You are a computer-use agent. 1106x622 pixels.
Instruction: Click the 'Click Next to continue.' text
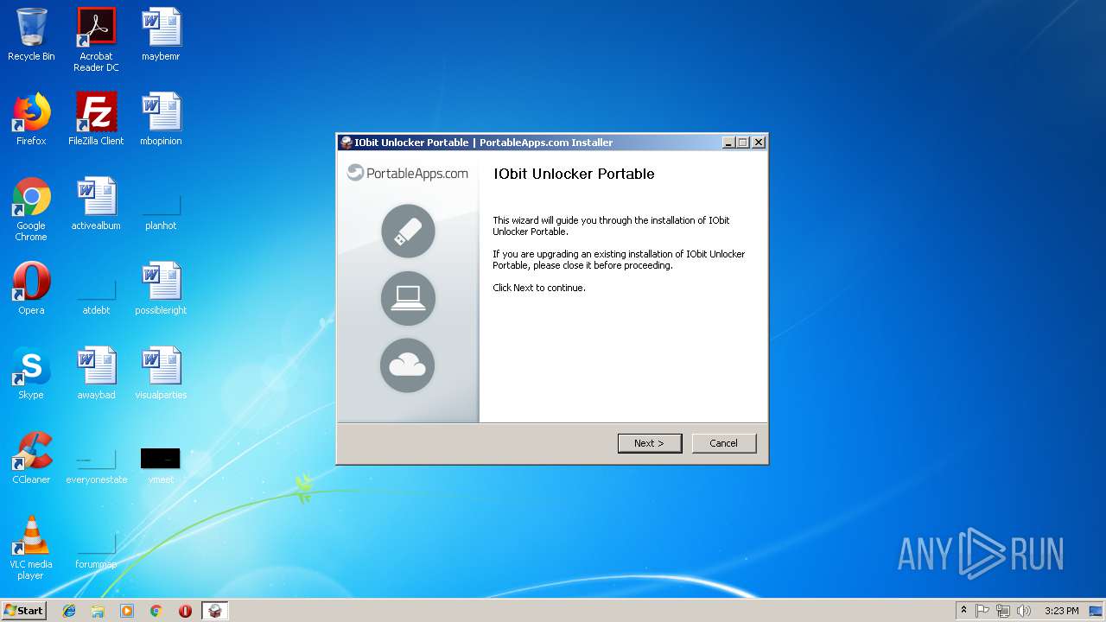[x=539, y=288]
